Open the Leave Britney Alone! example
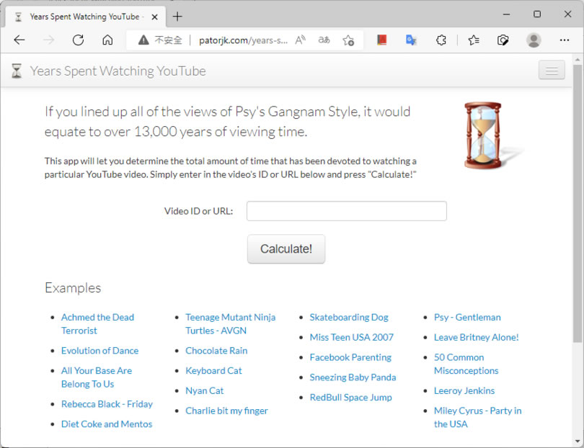This screenshot has width=584, height=448. tap(477, 337)
